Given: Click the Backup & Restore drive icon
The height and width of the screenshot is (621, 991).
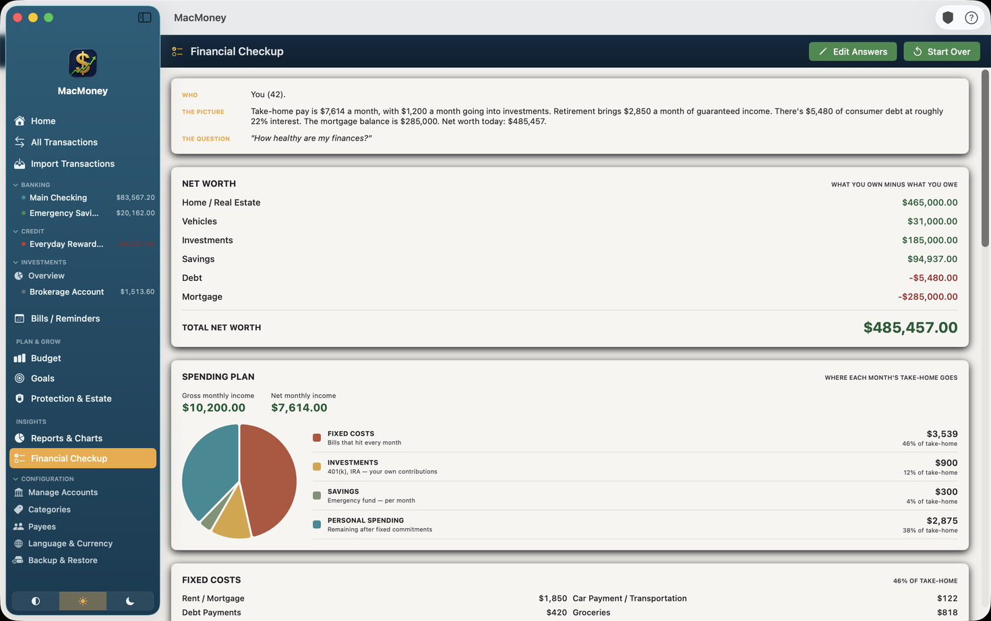Looking at the screenshot, I should 18,560.
